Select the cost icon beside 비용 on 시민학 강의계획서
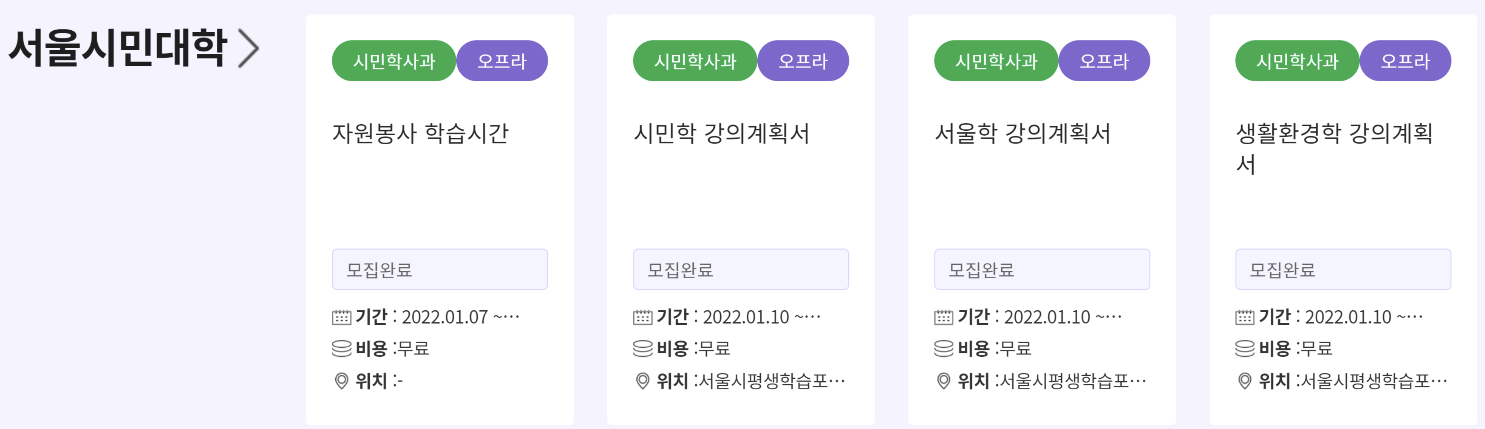 (x=642, y=348)
